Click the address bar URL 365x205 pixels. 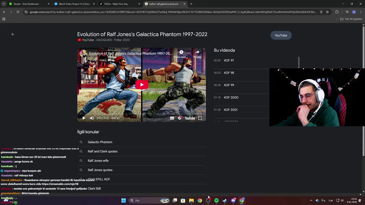point(173,12)
